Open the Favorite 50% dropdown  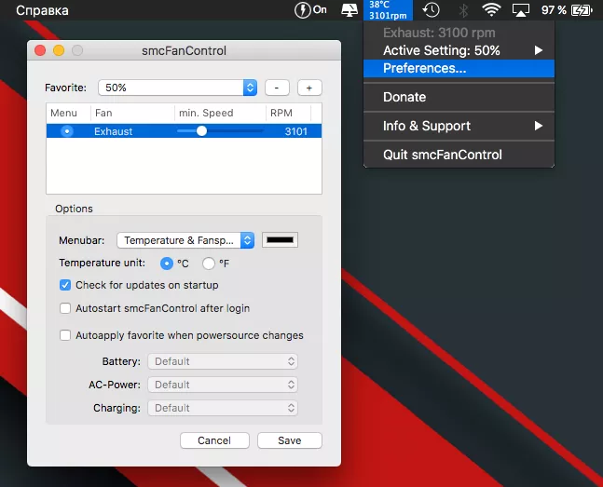click(x=177, y=88)
